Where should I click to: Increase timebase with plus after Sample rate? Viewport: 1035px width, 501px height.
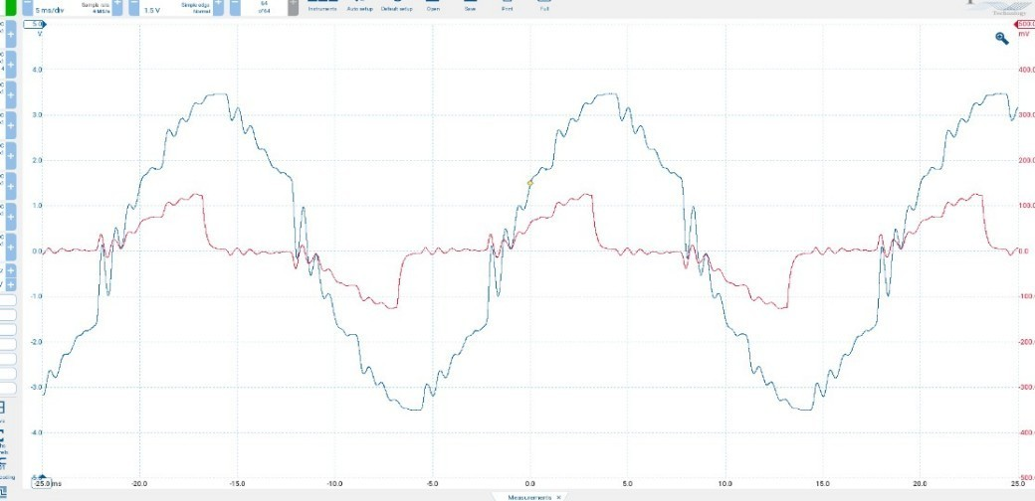coord(116,8)
